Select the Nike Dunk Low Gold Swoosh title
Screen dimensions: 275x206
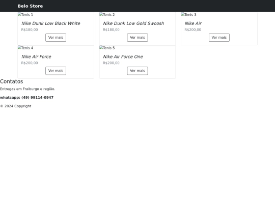pos(133,23)
